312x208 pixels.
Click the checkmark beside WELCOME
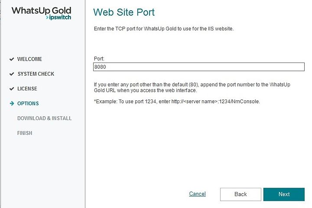tap(12, 59)
